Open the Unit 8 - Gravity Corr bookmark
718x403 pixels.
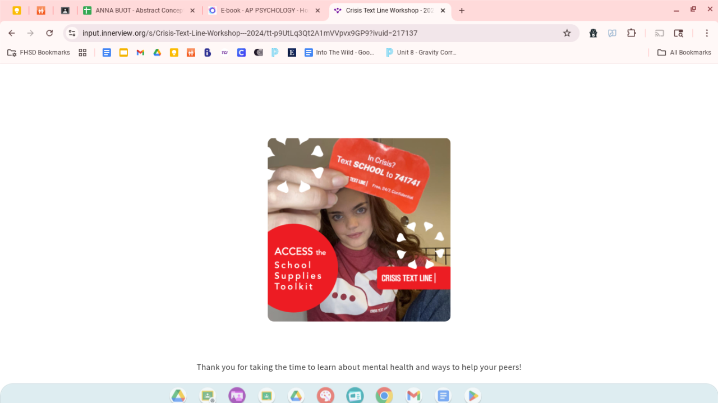(x=421, y=53)
